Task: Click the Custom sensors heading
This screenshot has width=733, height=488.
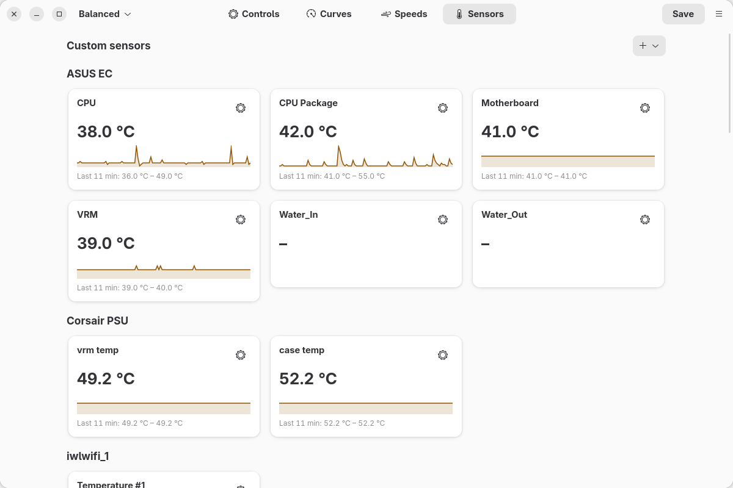Action: (x=108, y=46)
